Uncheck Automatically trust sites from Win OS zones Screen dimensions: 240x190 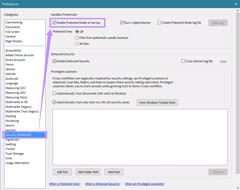pyautogui.click(x=54, y=102)
